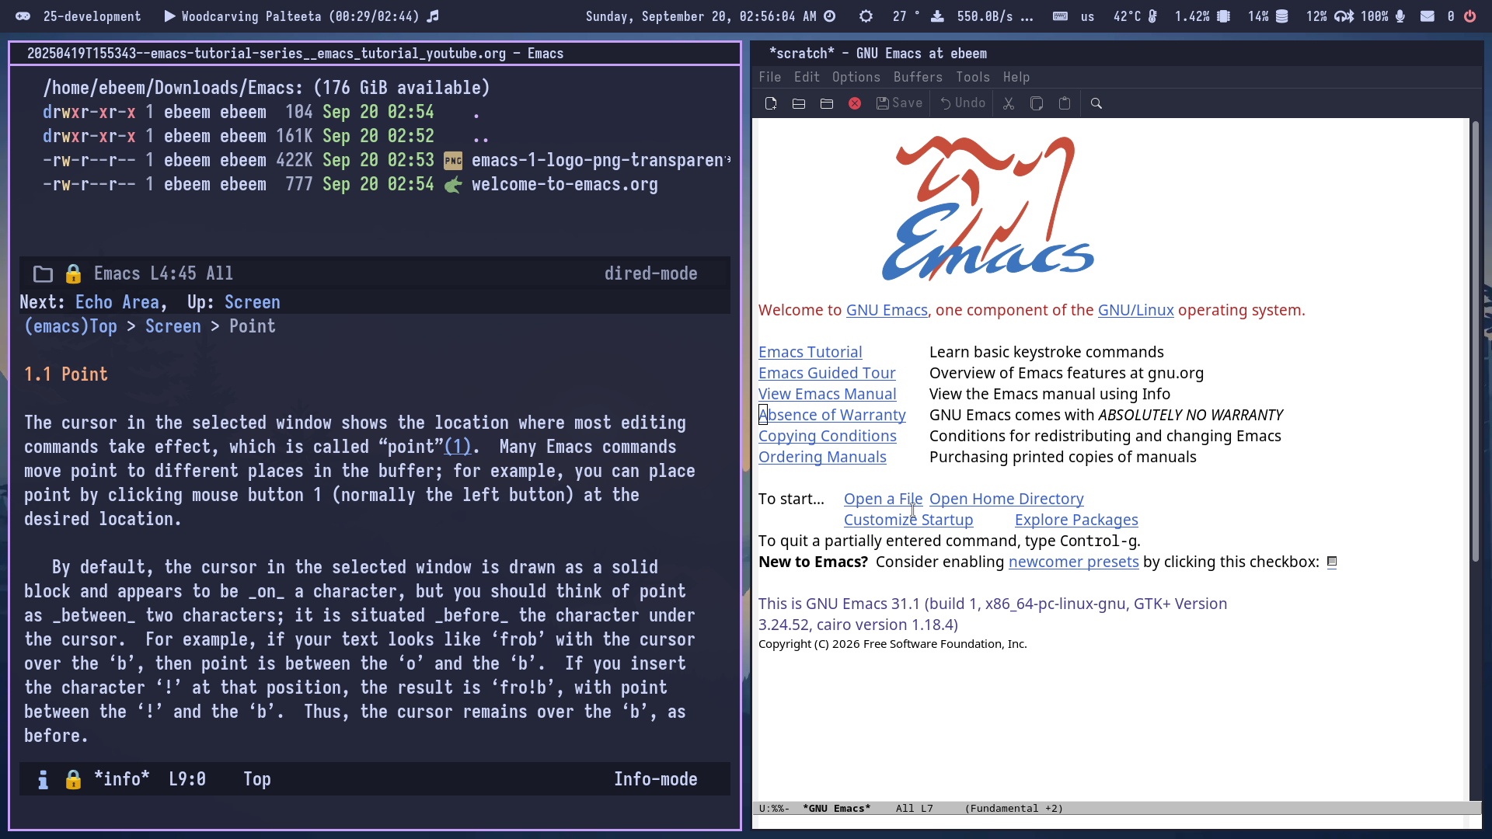Click the keyboard layout icon
The image size is (1492, 839).
coord(1060,16)
